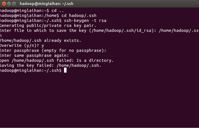Click the 'cd hadoop/.ssh' command text
This screenshot has width=199, height=128.
79,16
